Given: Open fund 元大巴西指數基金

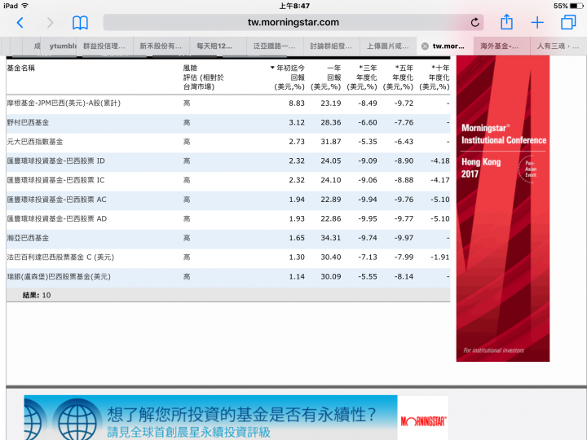Looking at the screenshot, I should [x=35, y=142].
